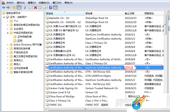Expand Active Directory 用户对象 node

pos(8,45)
